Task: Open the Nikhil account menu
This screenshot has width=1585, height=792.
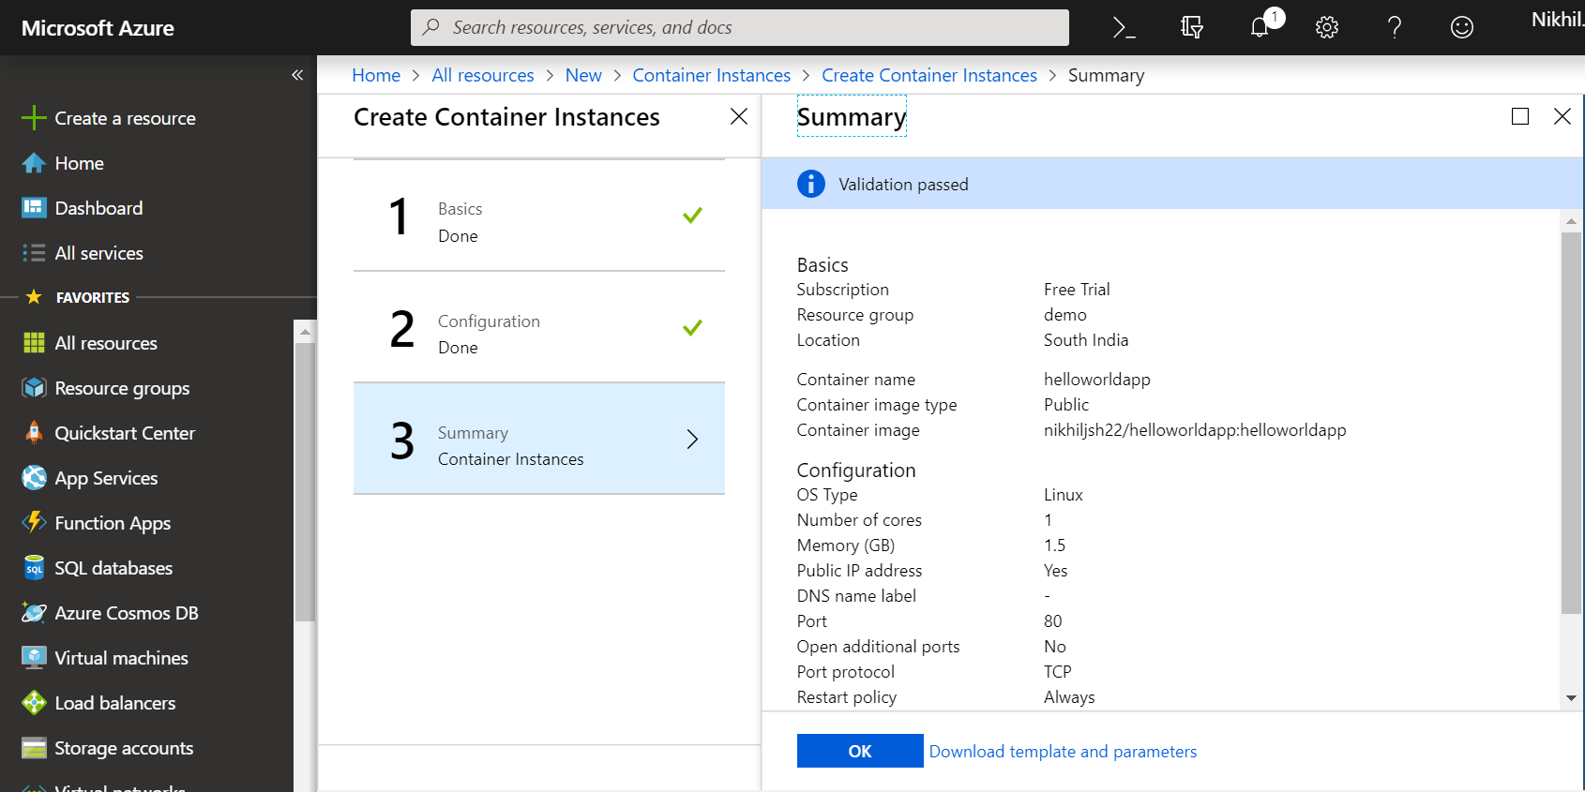Action: [1557, 20]
